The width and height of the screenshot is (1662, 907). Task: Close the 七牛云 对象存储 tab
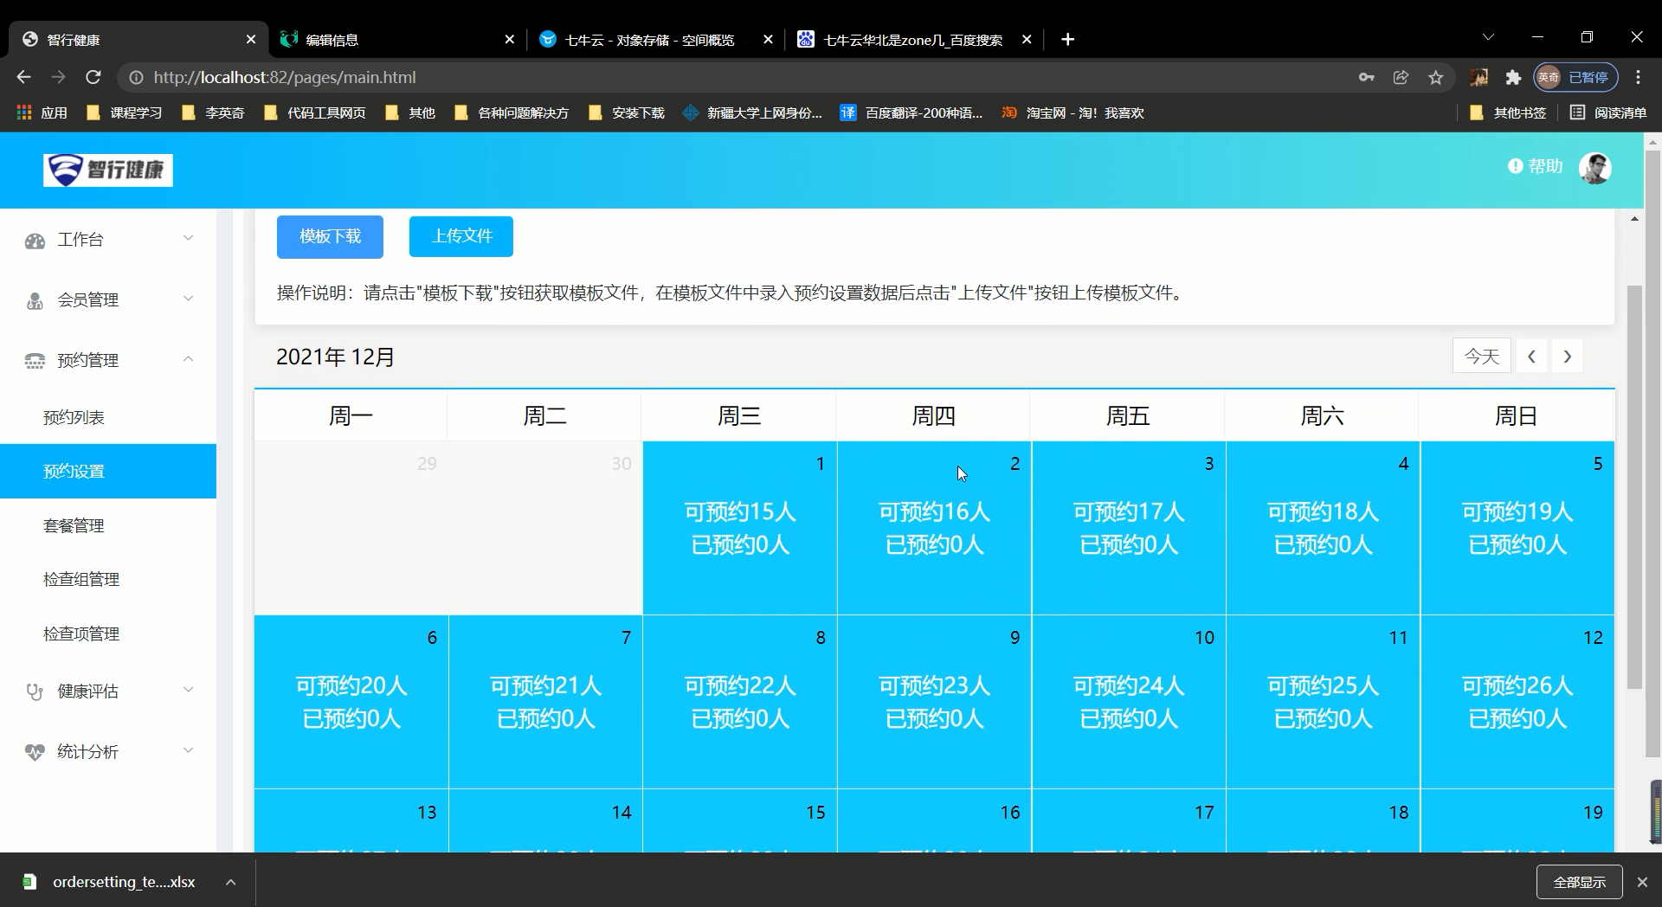coord(767,39)
